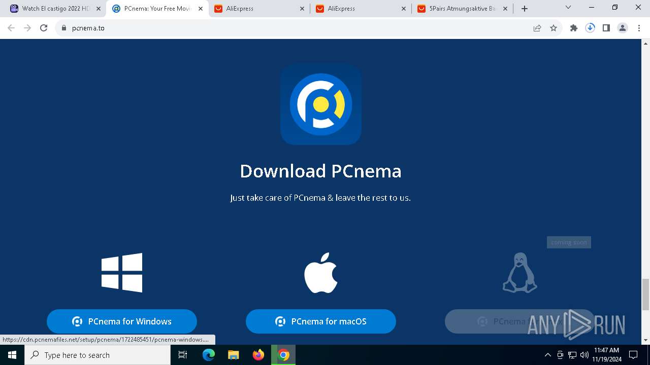
Task: Open the notification center icon
Action: coord(633,355)
